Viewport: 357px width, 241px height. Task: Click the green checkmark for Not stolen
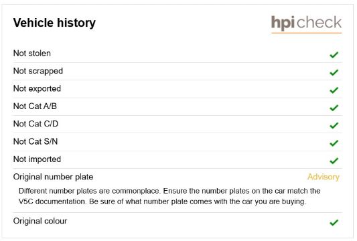tap(334, 55)
